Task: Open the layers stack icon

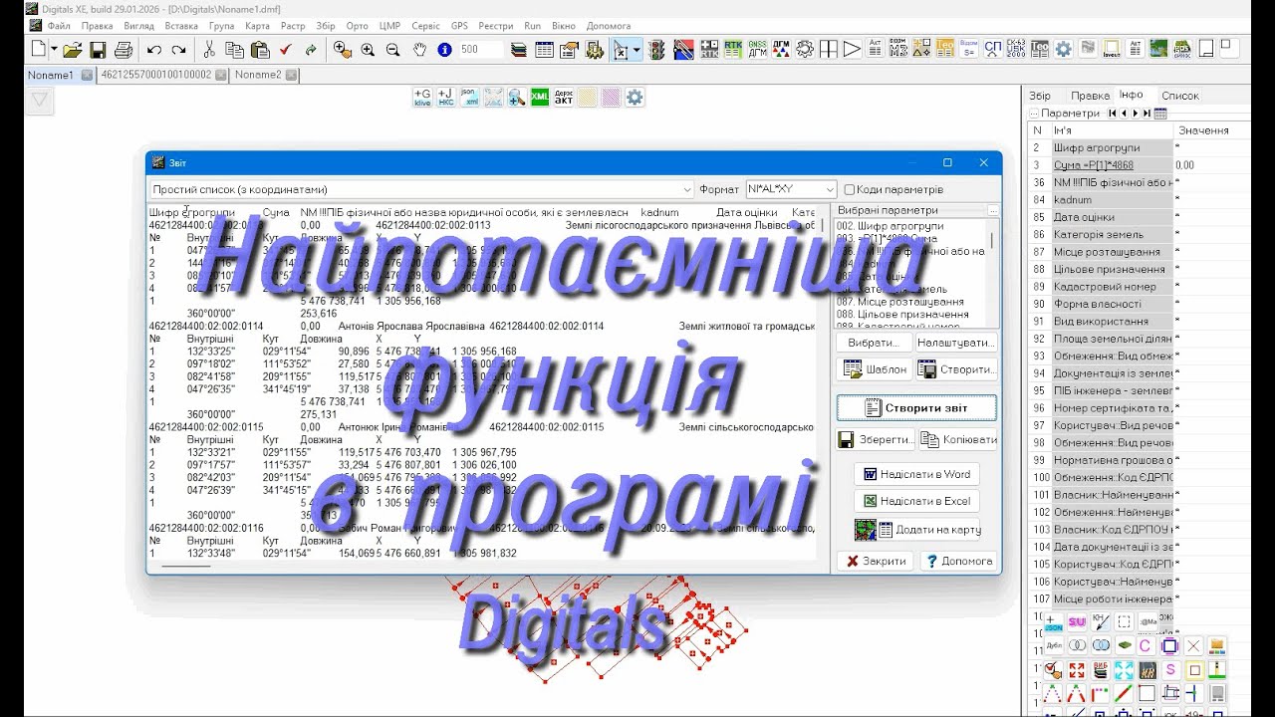Action: (x=519, y=49)
